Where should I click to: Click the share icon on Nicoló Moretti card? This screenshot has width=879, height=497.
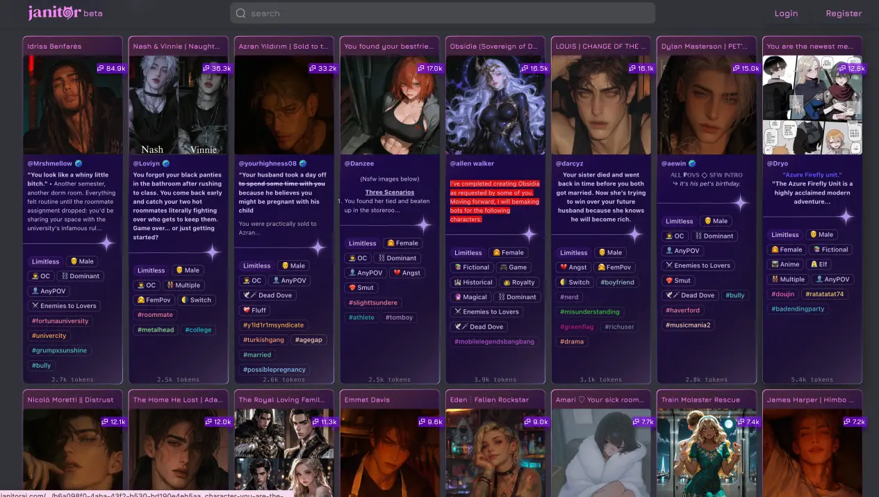[x=104, y=421]
